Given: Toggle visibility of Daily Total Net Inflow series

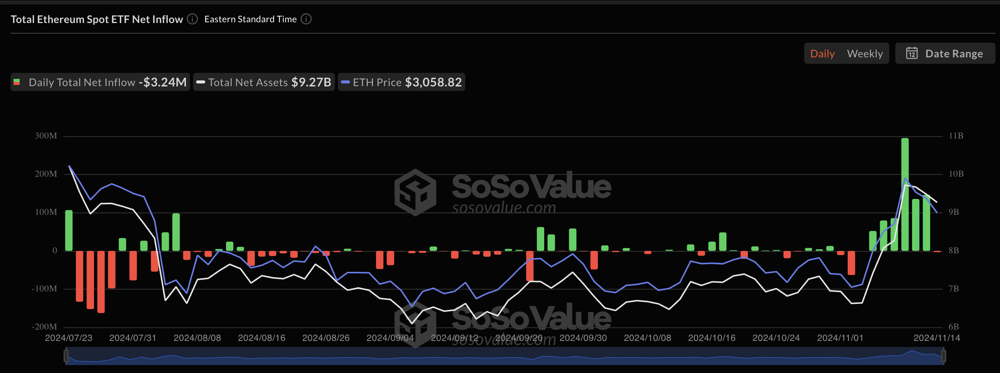Looking at the screenshot, I should 100,82.
